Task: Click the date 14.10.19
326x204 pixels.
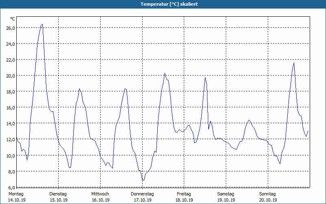Action: 17,200
